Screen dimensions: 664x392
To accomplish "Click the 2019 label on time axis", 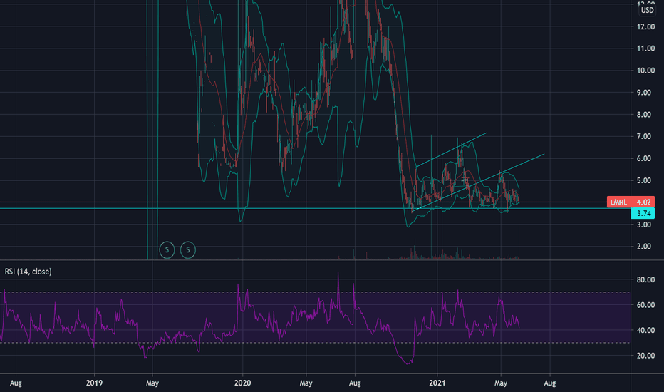I will point(94,383).
